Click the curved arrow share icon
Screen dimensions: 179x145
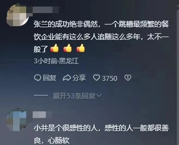(x=67, y=78)
